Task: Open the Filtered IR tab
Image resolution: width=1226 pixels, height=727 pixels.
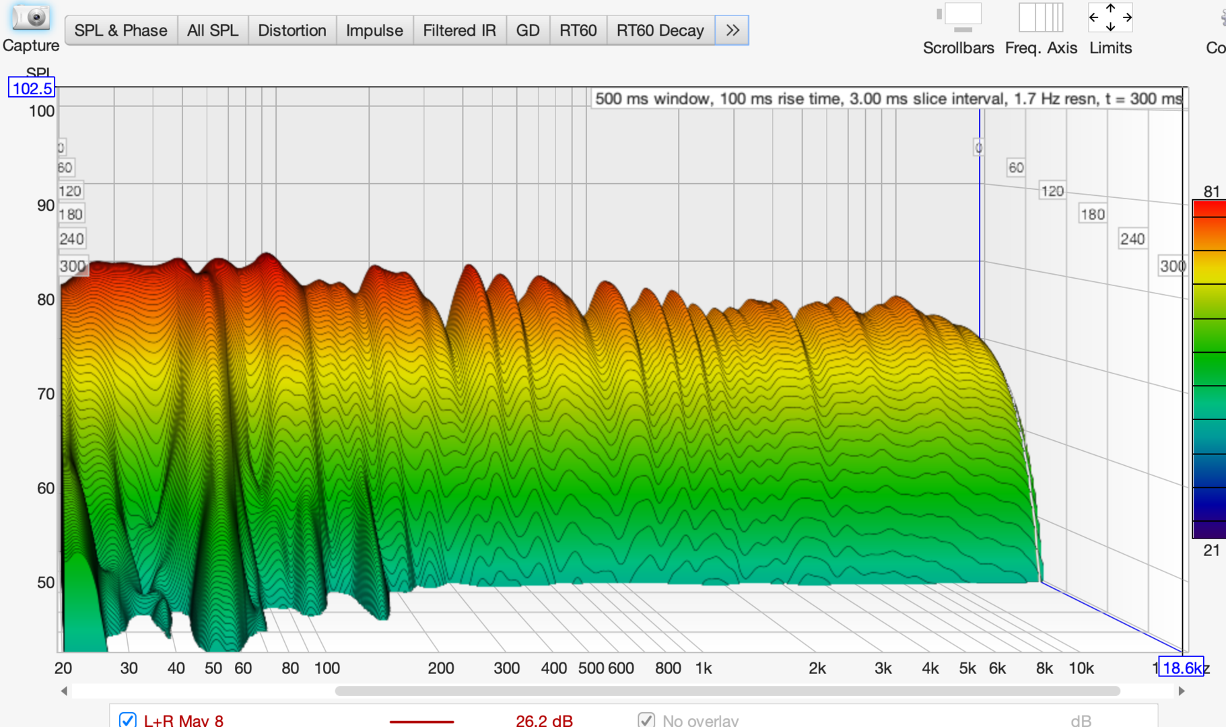Action: (459, 30)
